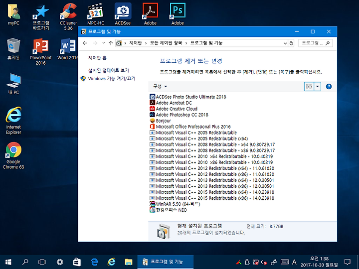Click 프로그램 및 기능 in the breadcrumb
The width and height of the screenshot is (359, 269).
[206, 43]
